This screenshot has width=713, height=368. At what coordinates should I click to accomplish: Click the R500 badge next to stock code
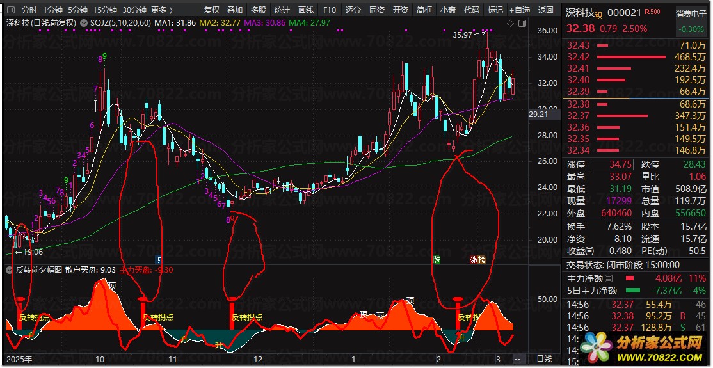[652, 12]
